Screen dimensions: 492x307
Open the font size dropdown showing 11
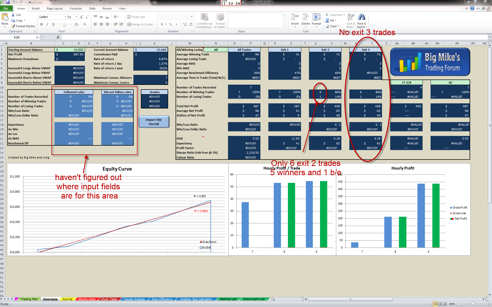[76, 17]
